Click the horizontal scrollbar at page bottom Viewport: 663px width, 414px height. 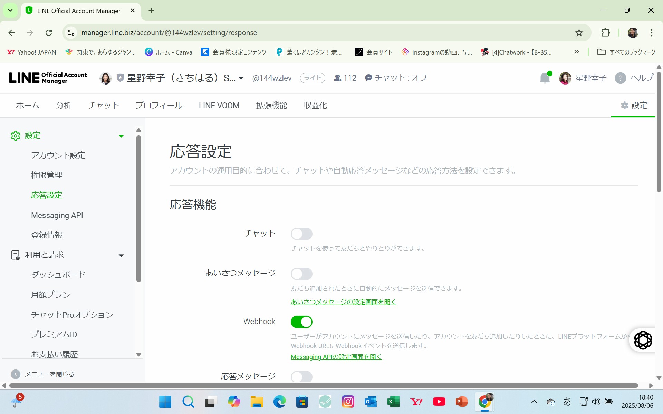(324, 385)
